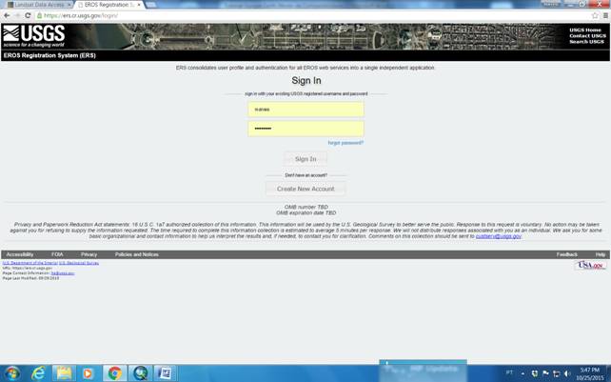The width and height of the screenshot is (611, 382).
Task: Open Policies and Notices footer link
Action: tap(137, 254)
